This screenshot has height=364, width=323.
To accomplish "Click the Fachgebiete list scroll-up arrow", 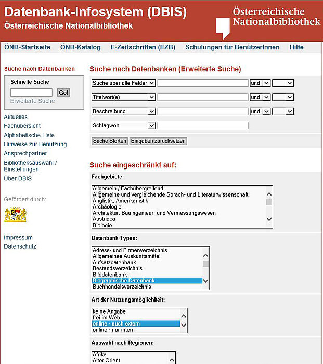I will click(x=269, y=194).
